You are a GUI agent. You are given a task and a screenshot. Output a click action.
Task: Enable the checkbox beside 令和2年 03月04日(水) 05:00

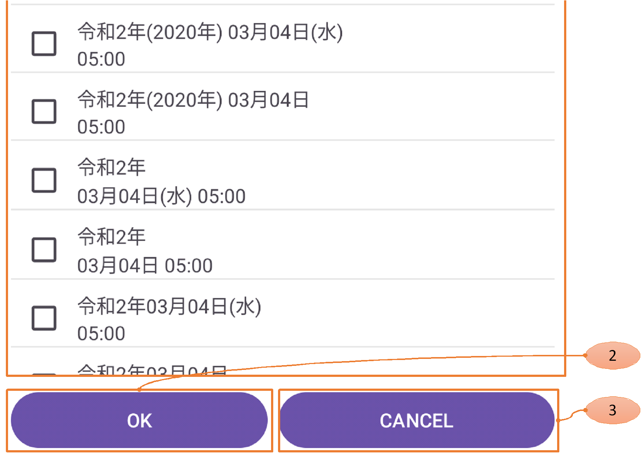[x=44, y=180]
